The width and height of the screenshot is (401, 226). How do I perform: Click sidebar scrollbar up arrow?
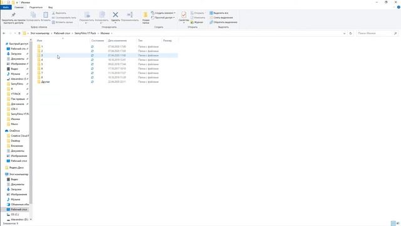click(31, 40)
